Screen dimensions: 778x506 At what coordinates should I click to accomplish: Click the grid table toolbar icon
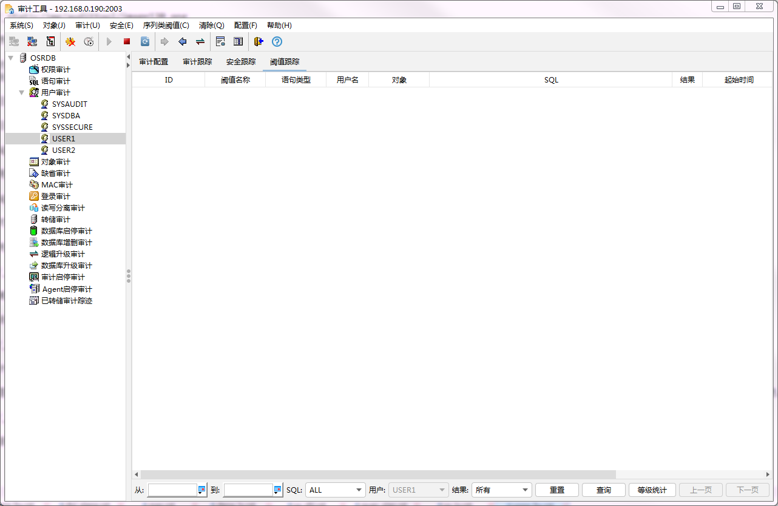[x=238, y=42]
